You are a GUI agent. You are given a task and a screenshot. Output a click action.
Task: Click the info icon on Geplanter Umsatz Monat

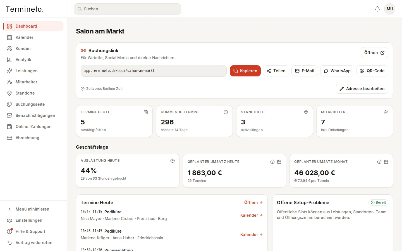379,162
